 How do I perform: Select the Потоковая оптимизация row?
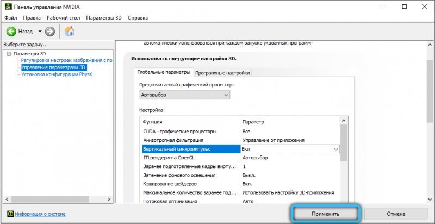coord(241,201)
